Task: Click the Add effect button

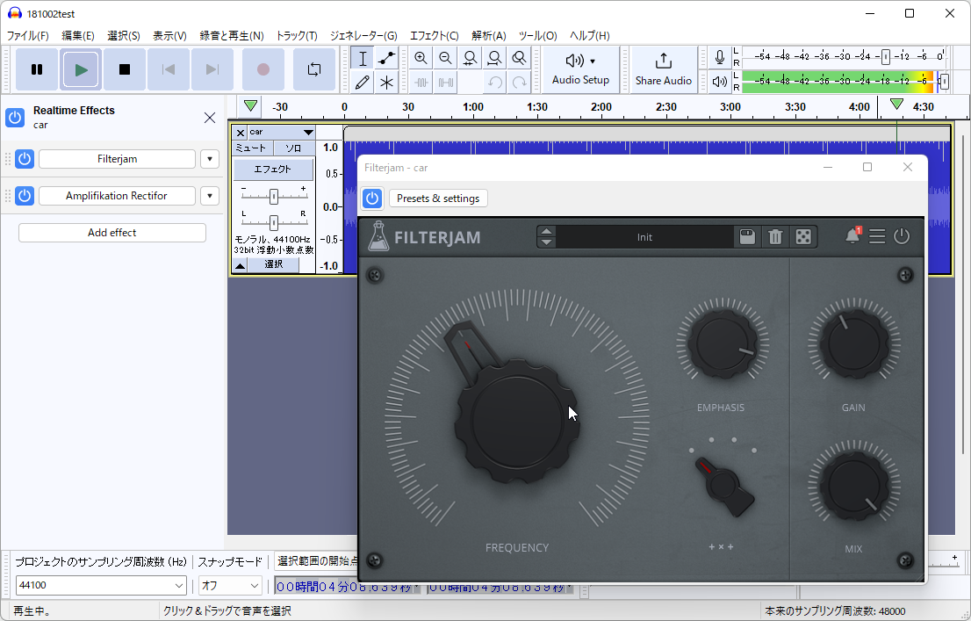Action: click(x=112, y=233)
